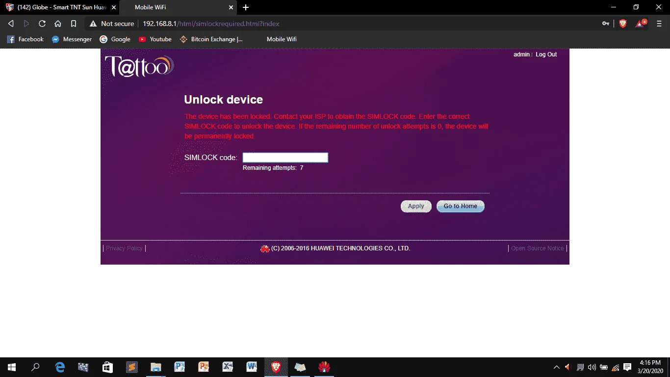Select the Mobile WiFi tab
This screenshot has width=670, height=377.
(x=178, y=7)
